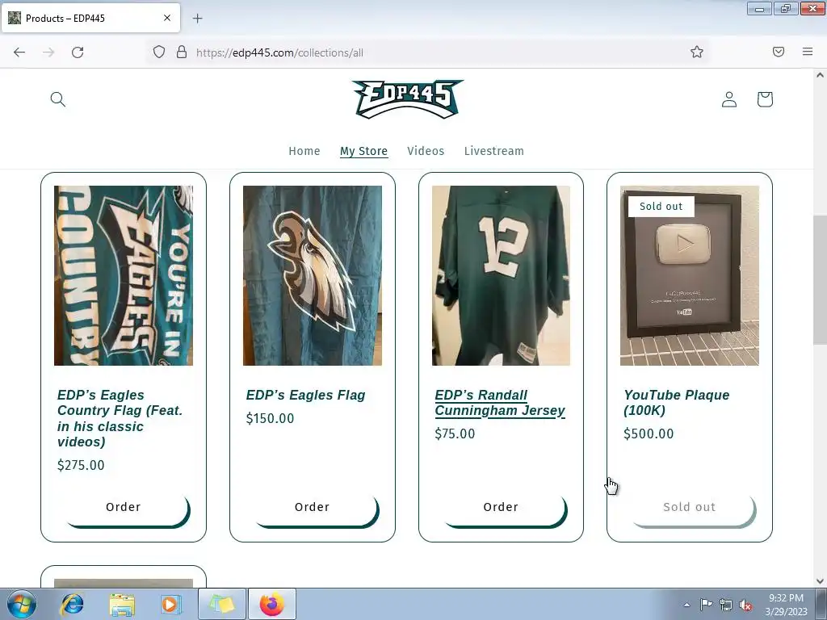Click the muted volume tray icon
Viewport: 827px width, 620px height.
point(745,605)
